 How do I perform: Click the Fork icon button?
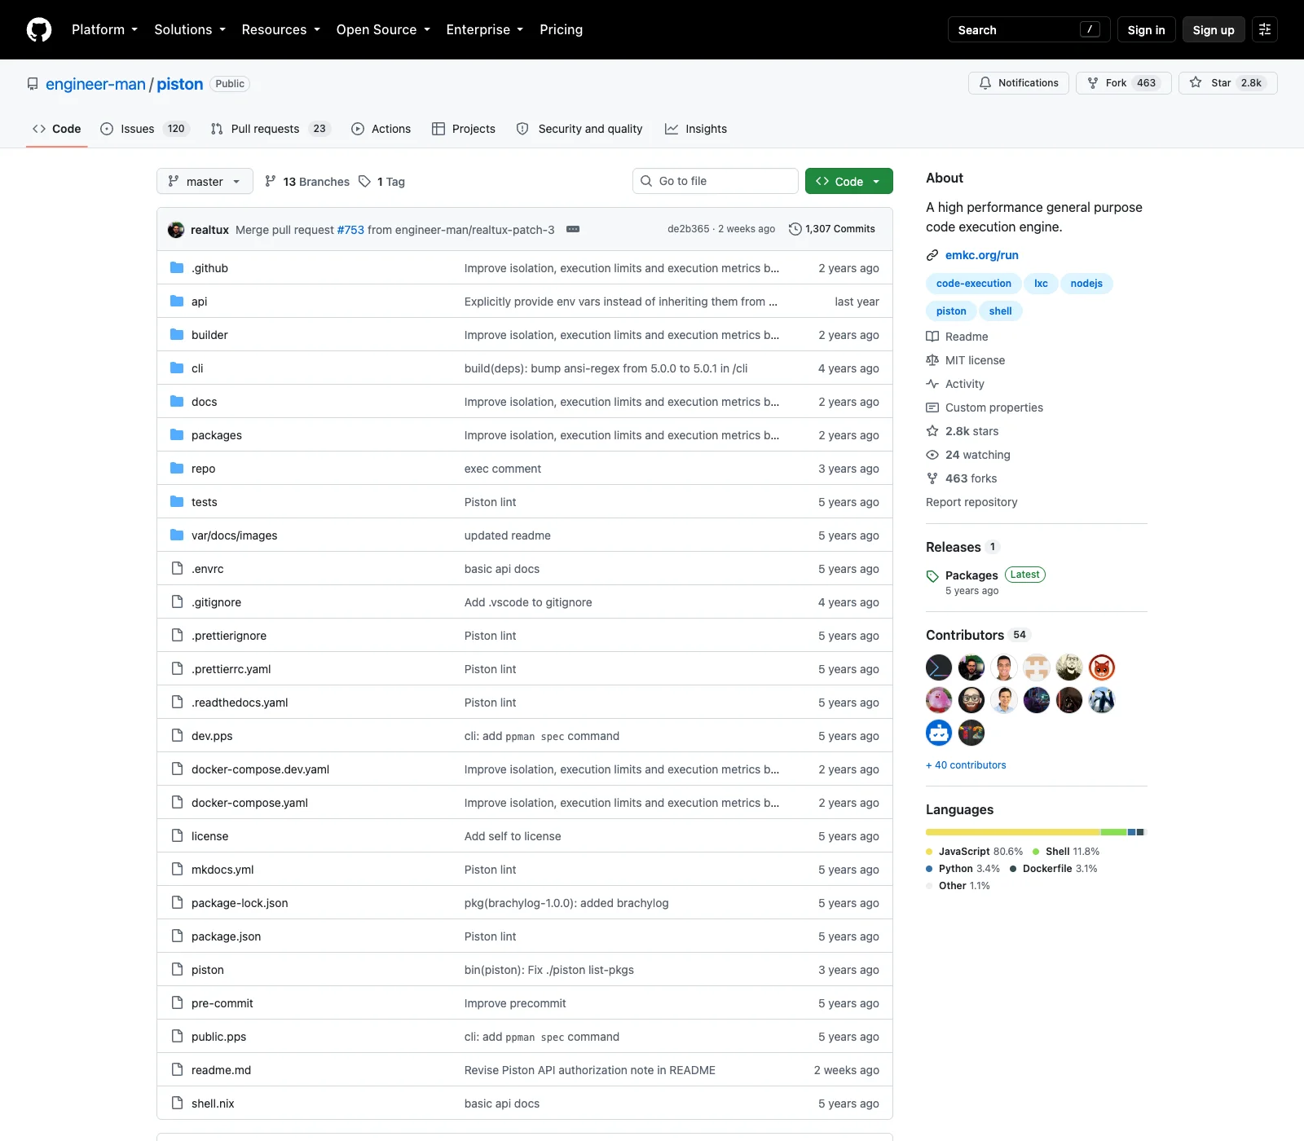pyautogui.click(x=1093, y=82)
